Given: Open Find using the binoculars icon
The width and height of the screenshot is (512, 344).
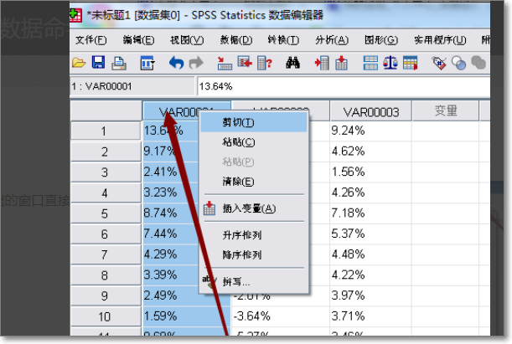Looking at the screenshot, I should [x=292, y=63].
